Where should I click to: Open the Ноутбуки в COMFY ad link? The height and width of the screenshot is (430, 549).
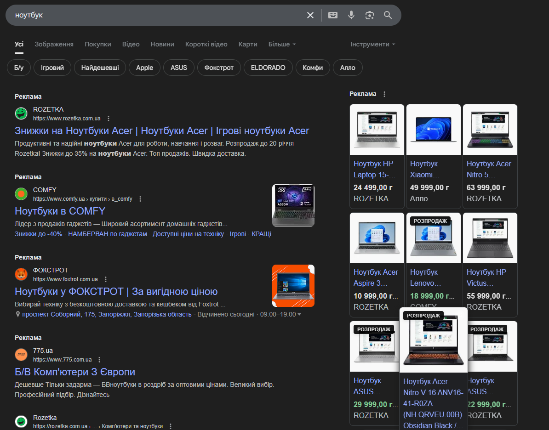coord(60,211)
